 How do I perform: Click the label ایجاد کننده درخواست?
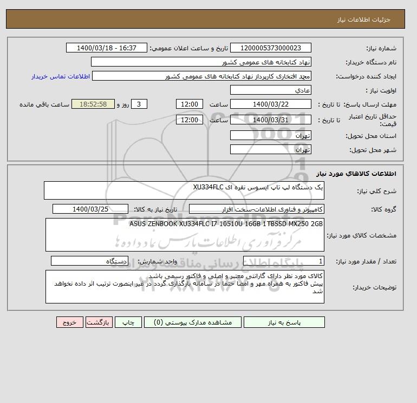tap(366, 76)
